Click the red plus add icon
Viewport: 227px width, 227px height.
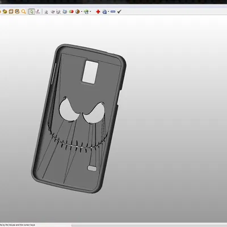pyautogui.click(x=98, y=12)
